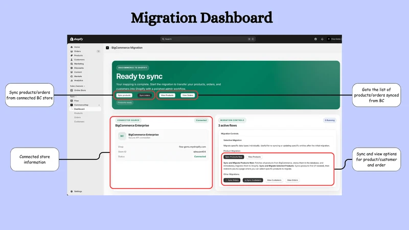Click the dark Sync orders banner button
Screen dimensions: 409x230
pos(145,96)
